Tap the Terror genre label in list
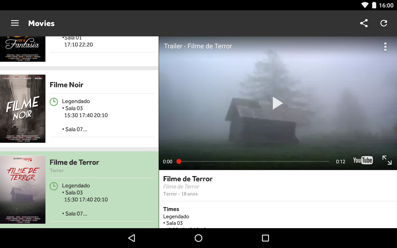 [x=56, y=171]
